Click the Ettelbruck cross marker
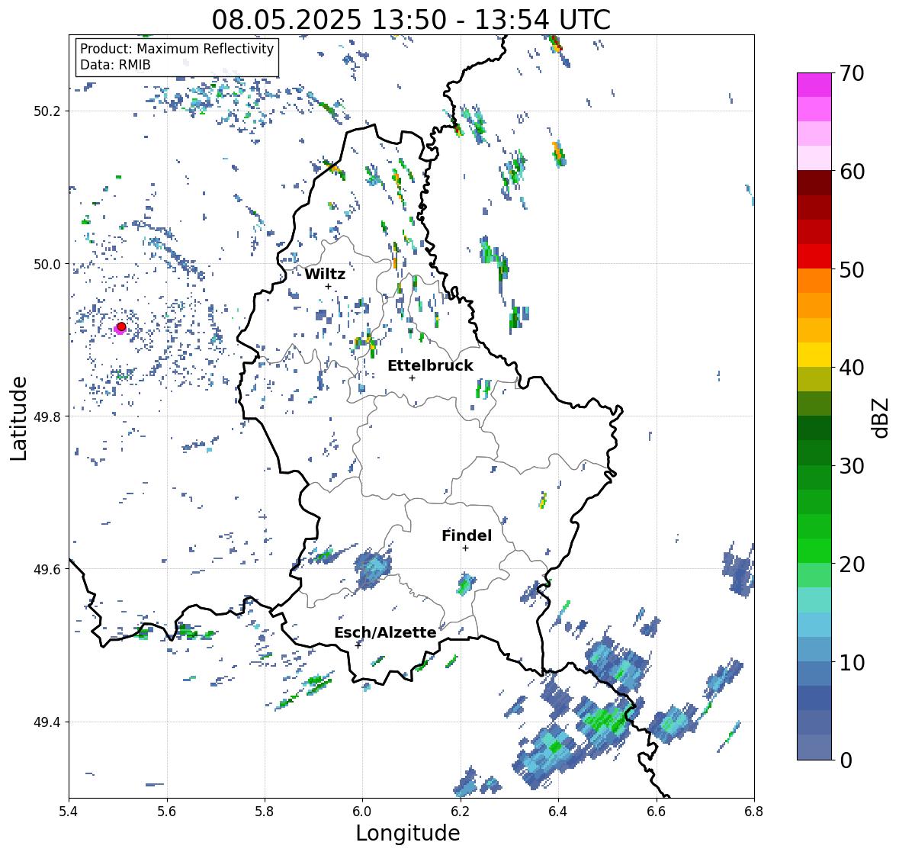 (412, 378)
